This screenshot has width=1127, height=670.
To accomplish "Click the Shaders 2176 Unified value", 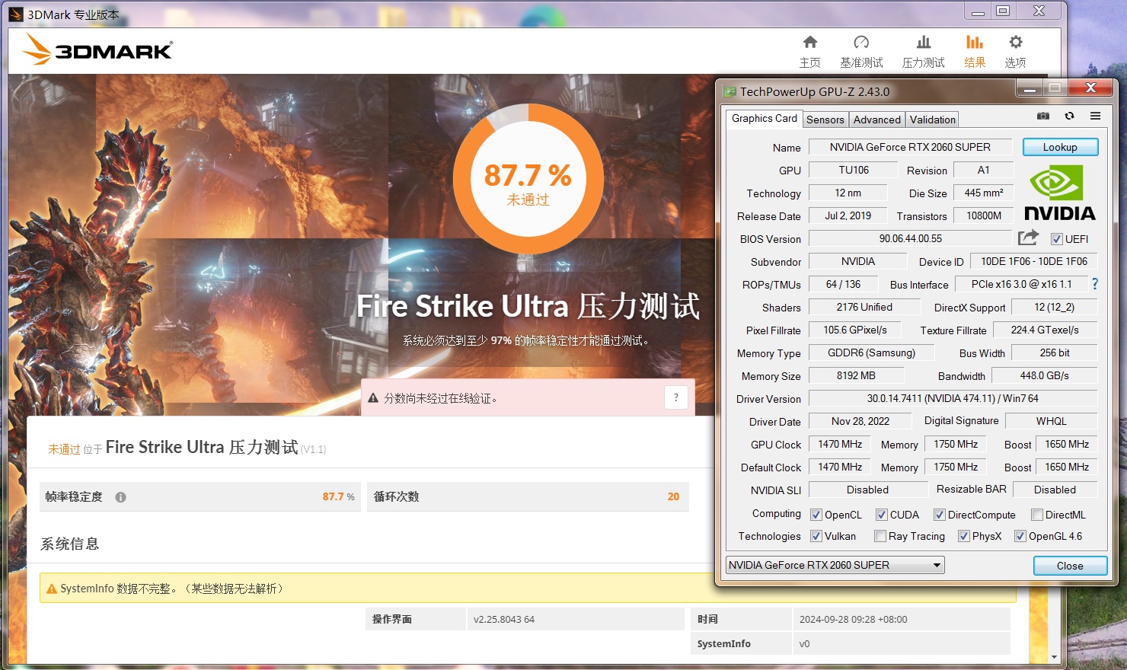I will [864, 307].
